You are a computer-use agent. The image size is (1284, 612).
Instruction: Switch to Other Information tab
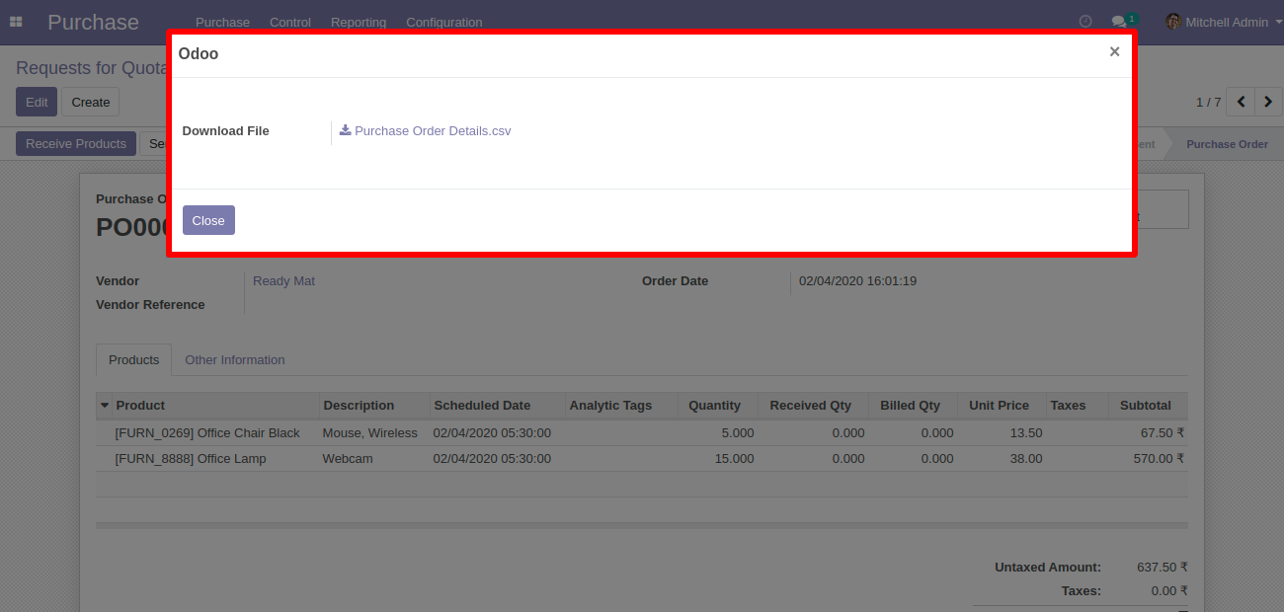pos(235,360)
